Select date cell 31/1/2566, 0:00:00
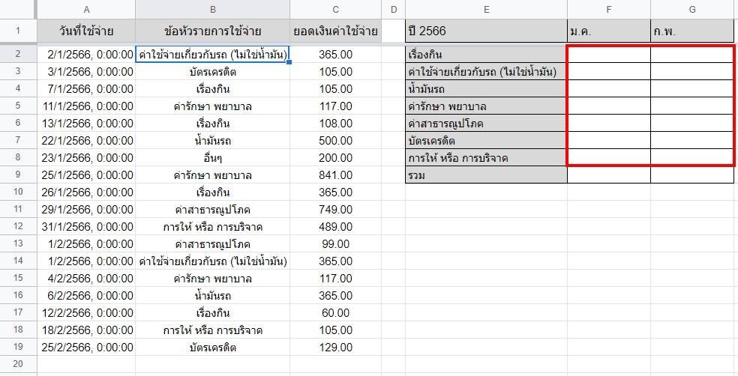Viewport: 738px width, 376px height. (86, 226)
